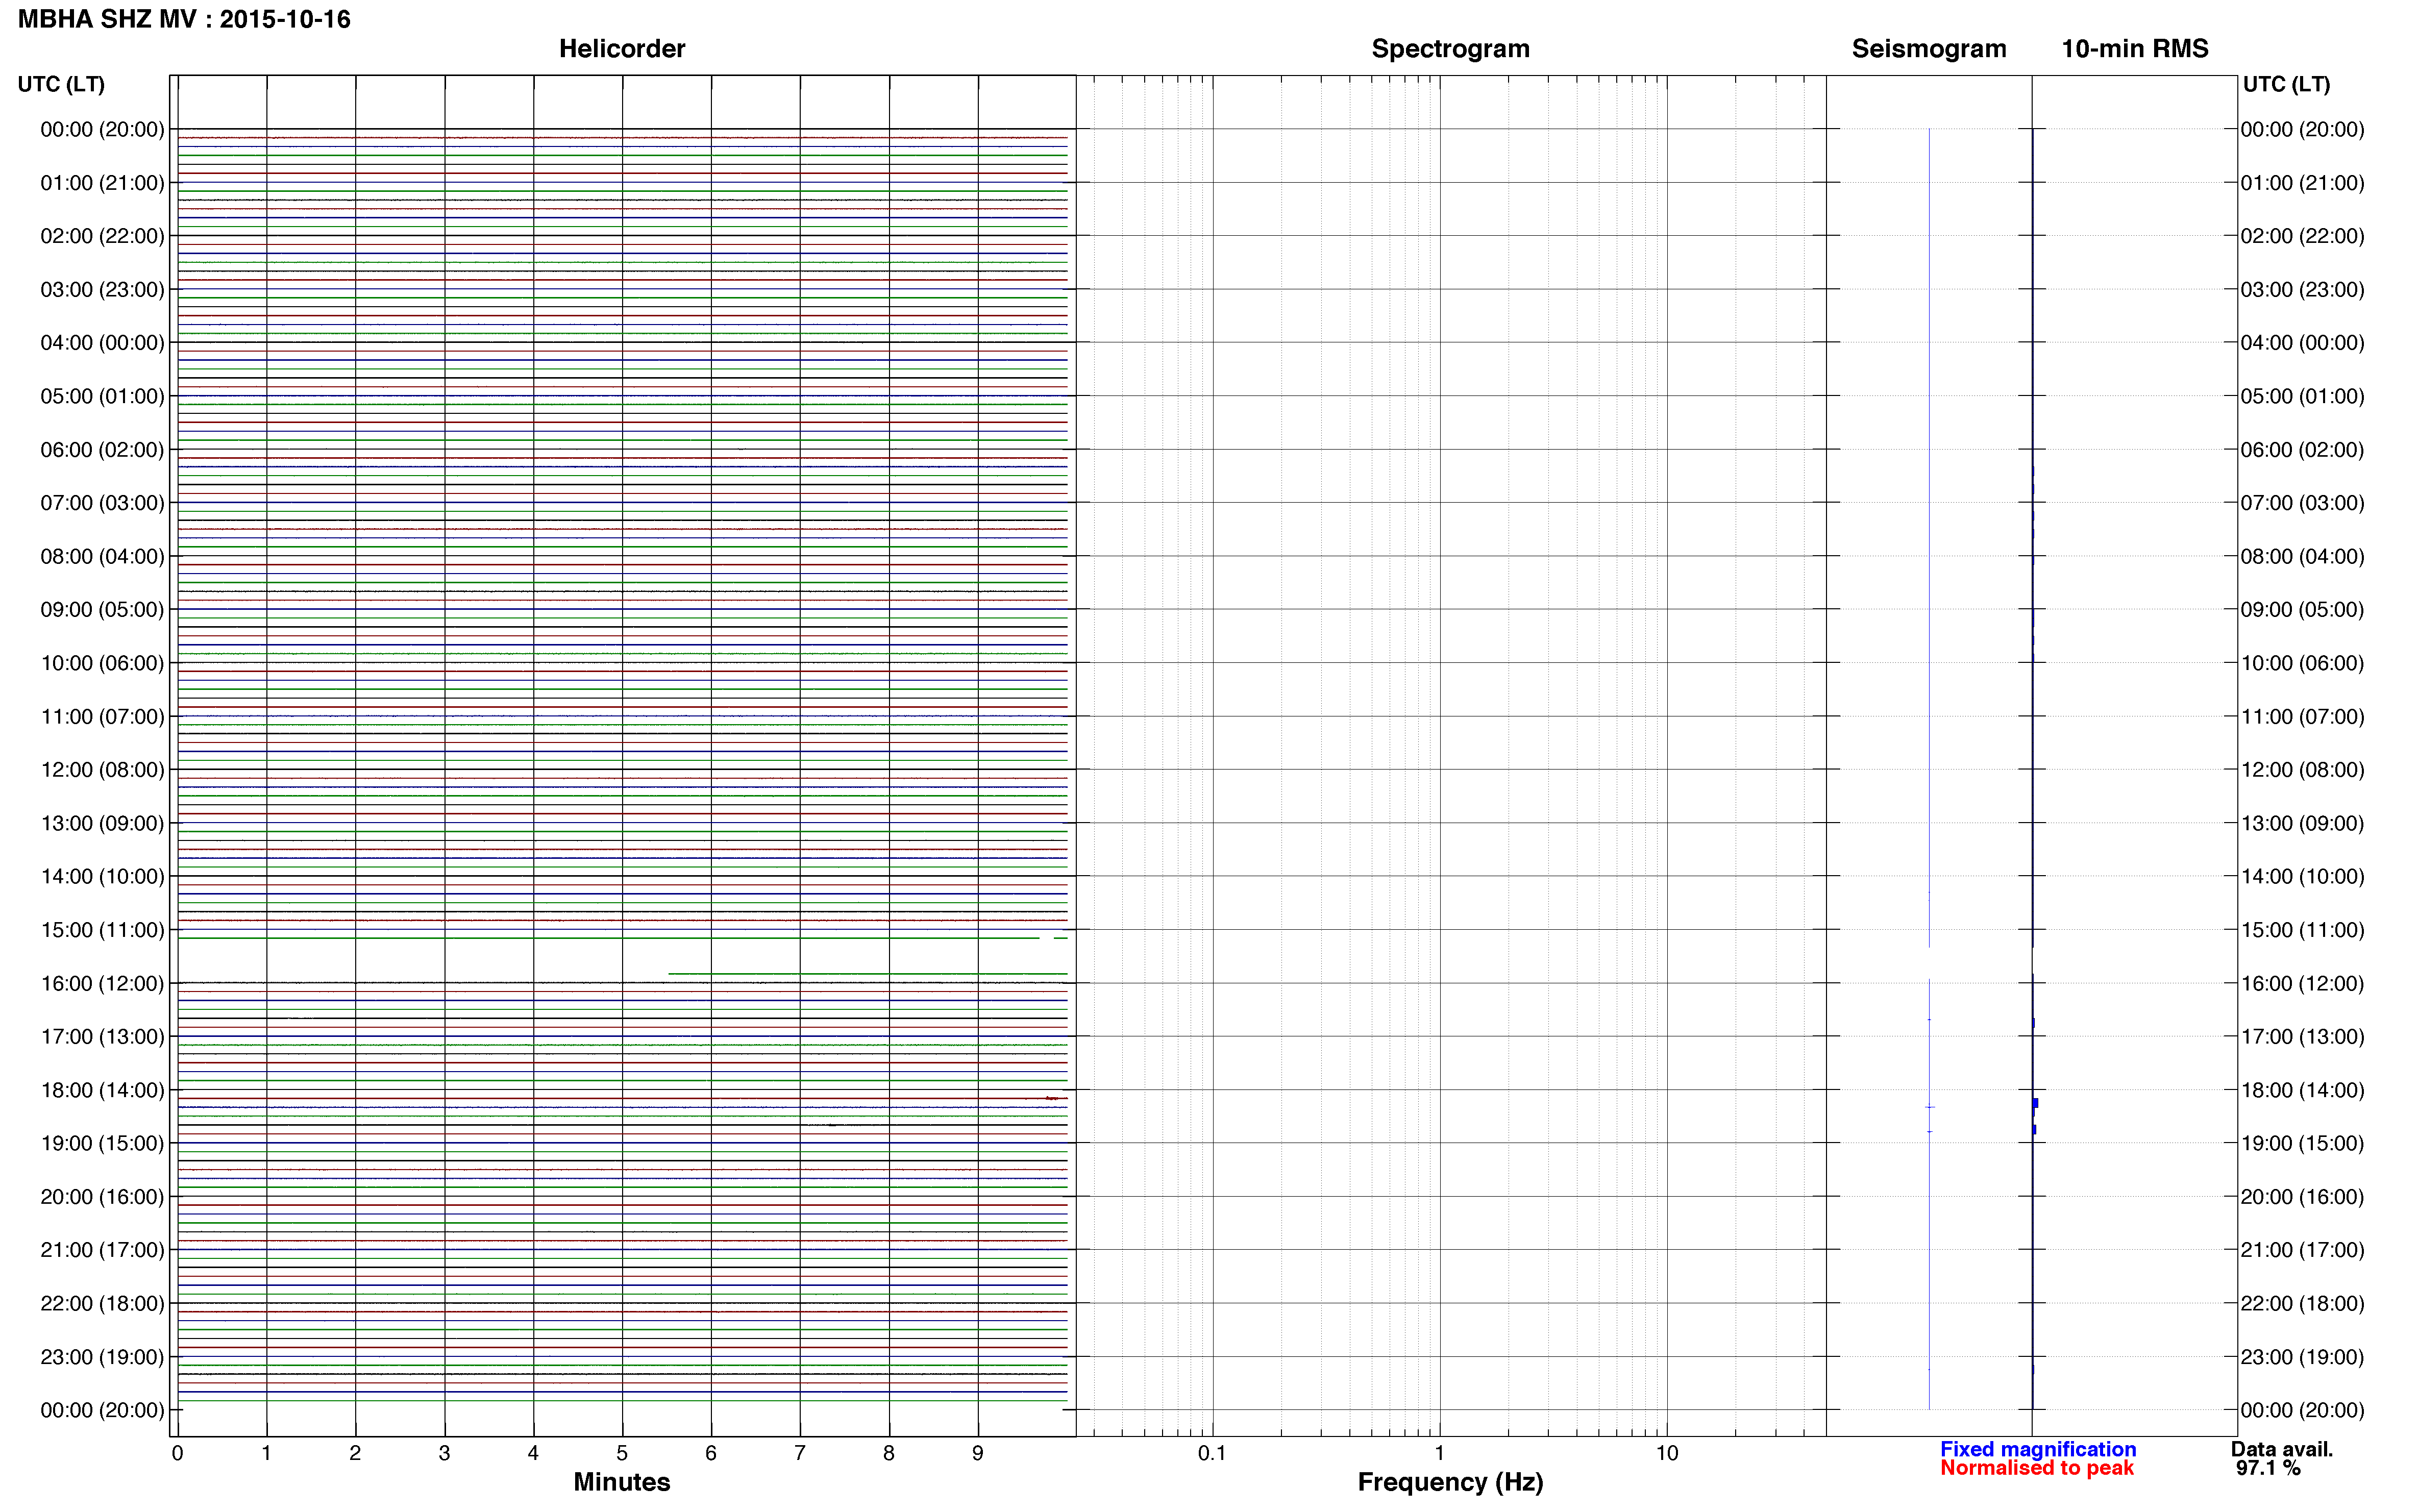Image resolution: width=2419 pixels, height=1512 pixels.
Task: Select the left 15:00 (11:00) time label
Action: coord(102,930)
